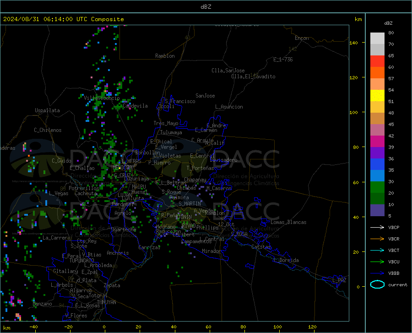412x333 pixels.
Task: Click the Catitas map label
Action: (261, 247)
